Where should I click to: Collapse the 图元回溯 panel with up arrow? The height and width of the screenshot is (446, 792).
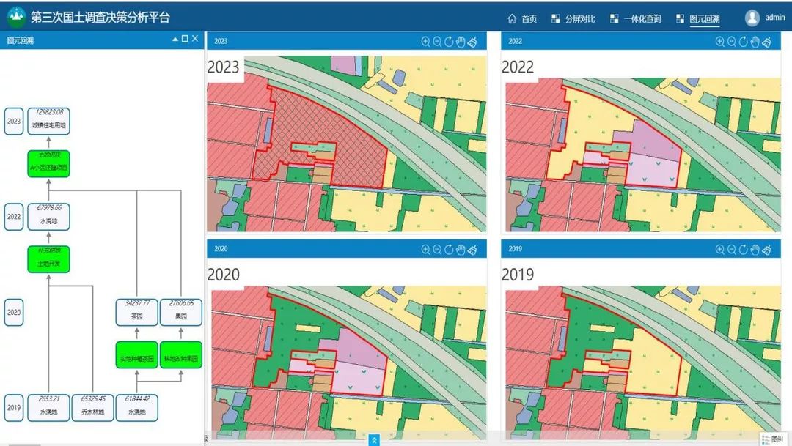point(175,39)
